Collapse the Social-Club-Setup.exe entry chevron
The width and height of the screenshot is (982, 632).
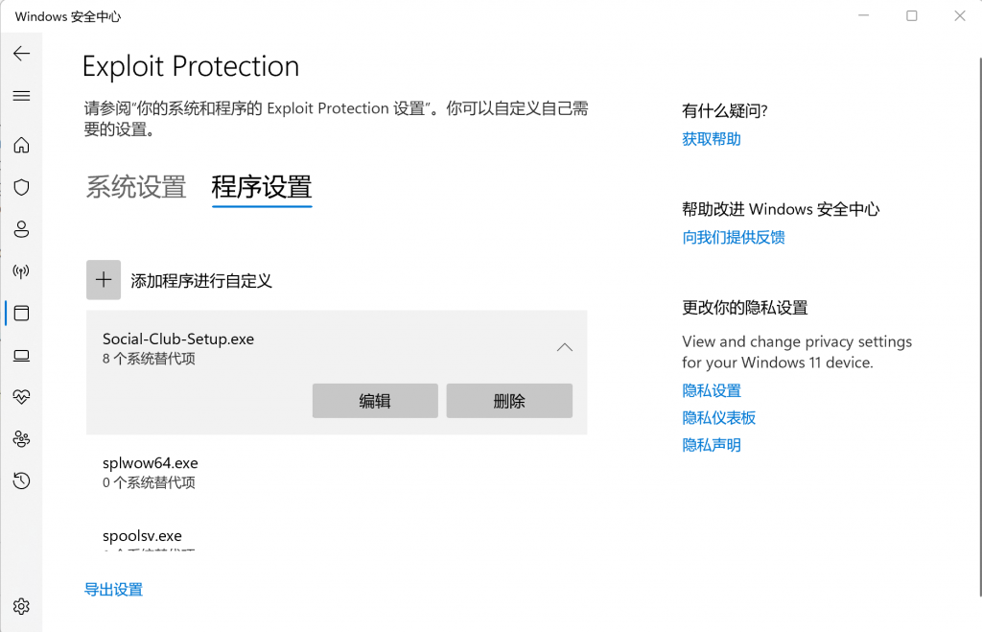[565, 347]
